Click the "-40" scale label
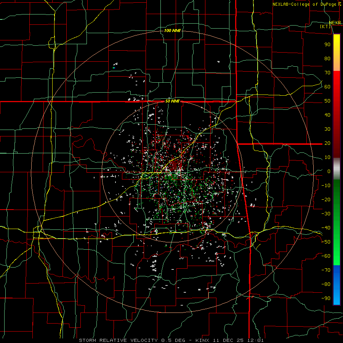Screen dimensions: 343x343 (x=326, y=228)
